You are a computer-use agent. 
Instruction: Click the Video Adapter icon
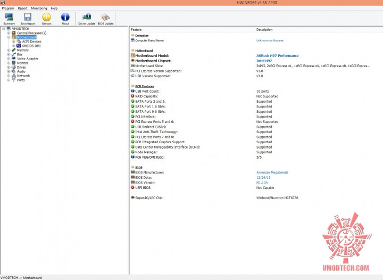[x=14, y=59]
